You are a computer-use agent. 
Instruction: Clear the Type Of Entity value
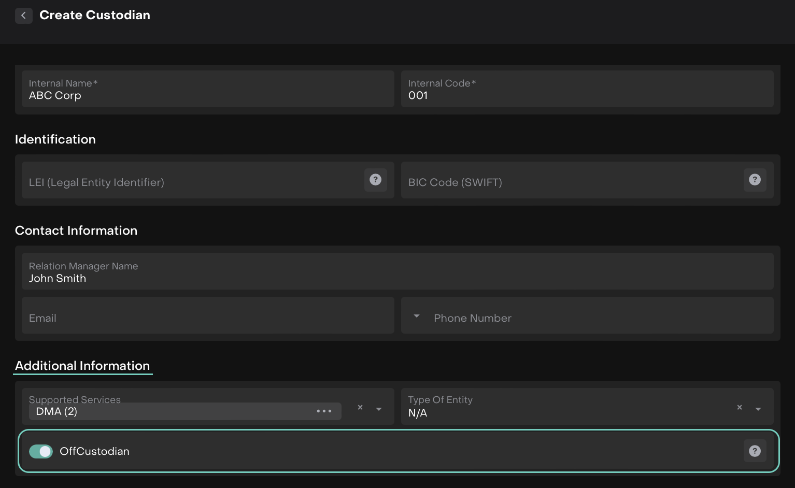click(x=740, y=408)
